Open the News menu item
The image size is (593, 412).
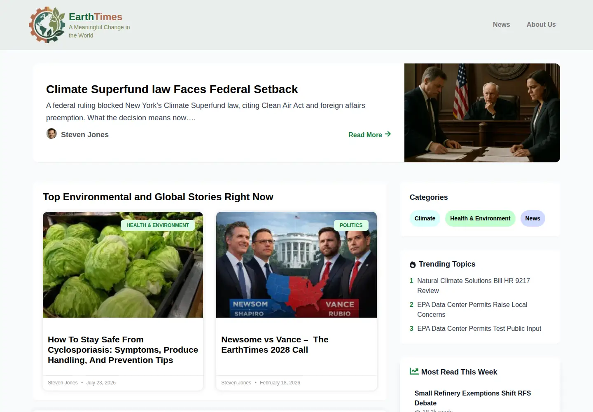tap(502, 25)
